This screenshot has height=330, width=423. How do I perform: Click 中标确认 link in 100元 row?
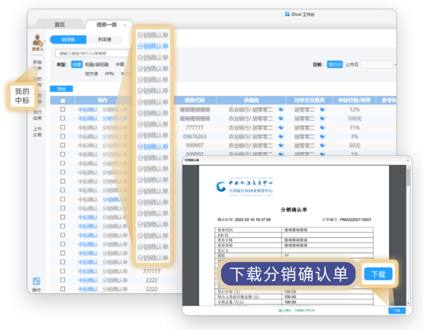[88, 118]
